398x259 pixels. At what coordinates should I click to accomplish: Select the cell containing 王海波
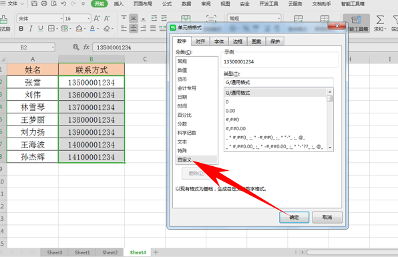[33, 145]
